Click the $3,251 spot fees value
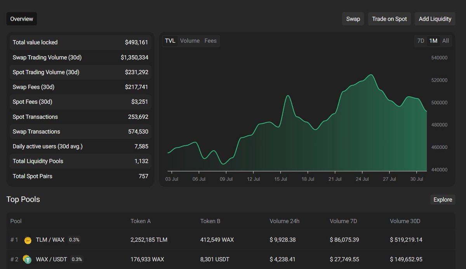 [x=140, y=102]
